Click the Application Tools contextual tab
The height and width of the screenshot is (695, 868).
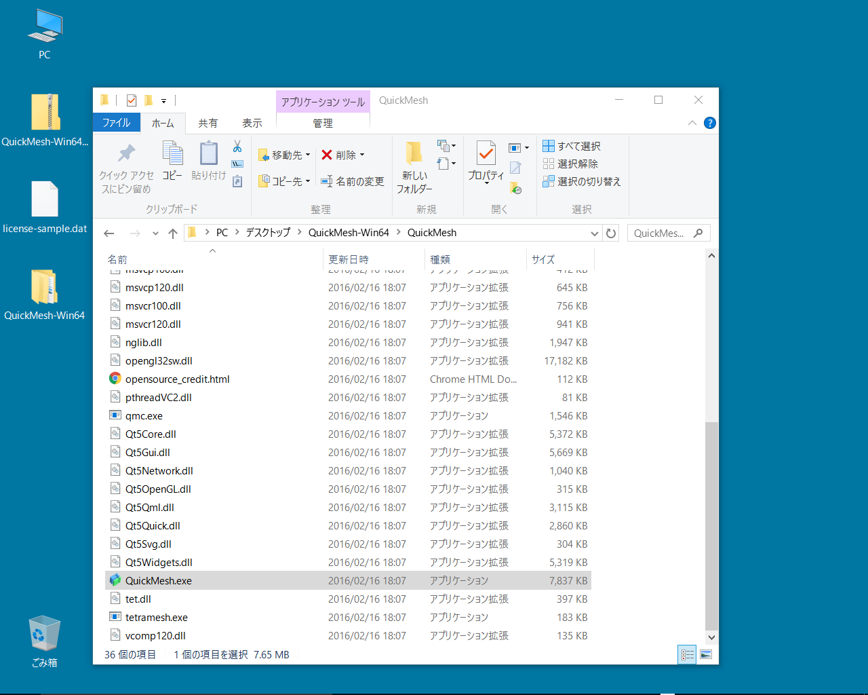(x=323, y=101)
